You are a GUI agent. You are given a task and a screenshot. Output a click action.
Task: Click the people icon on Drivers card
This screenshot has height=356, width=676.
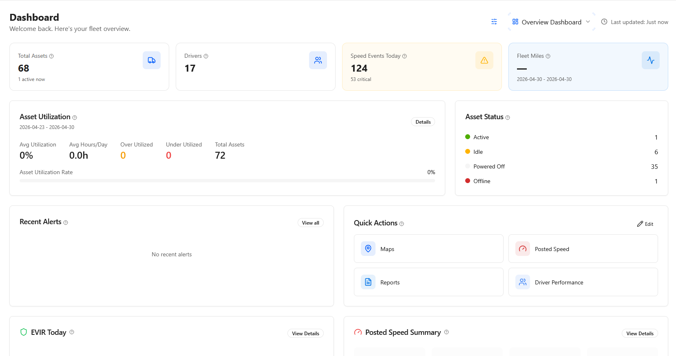pos(318,60)
